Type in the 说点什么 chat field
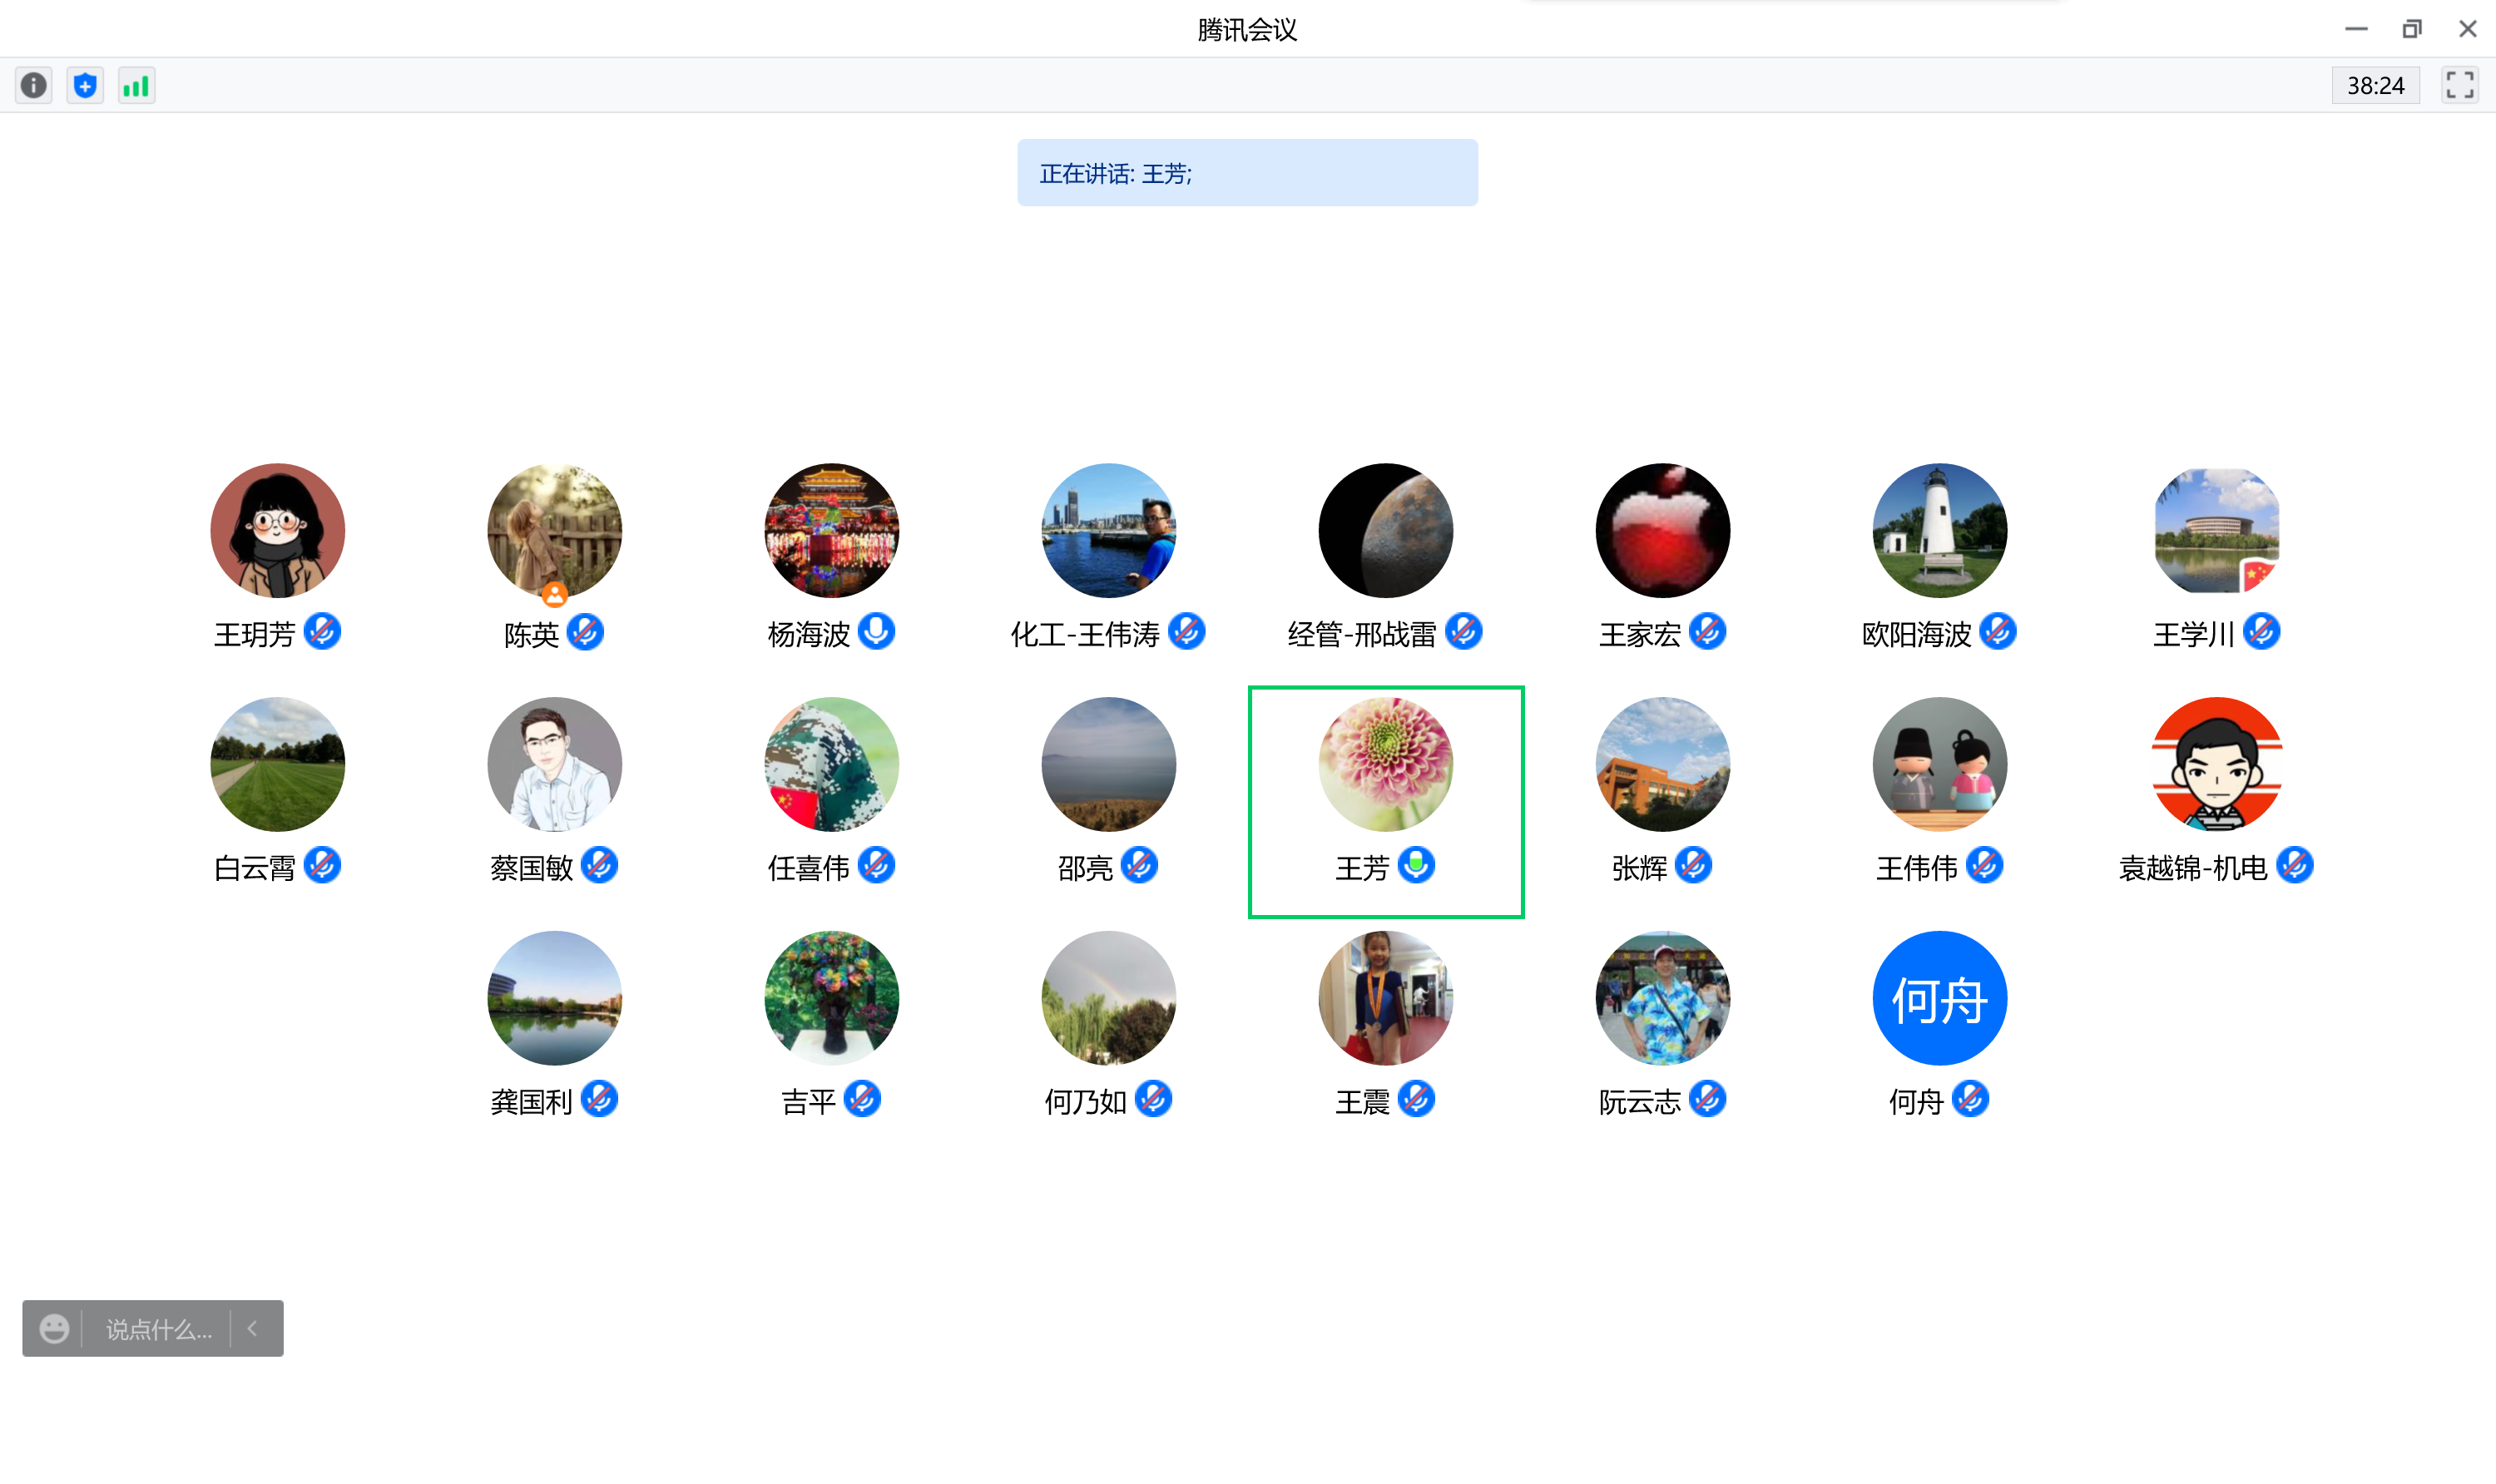 click(x=158, y=1329)
